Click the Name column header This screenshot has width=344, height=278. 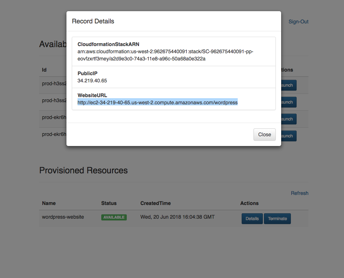(x=48, y=203)
